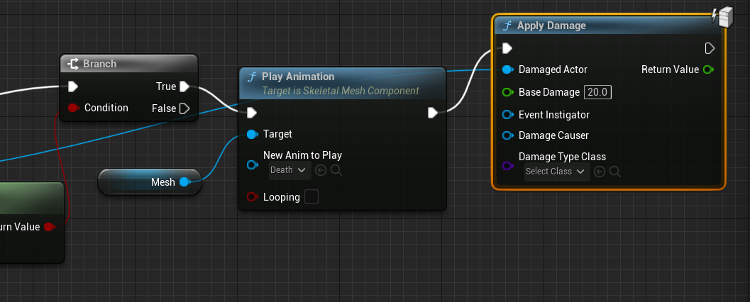Click the Branch node input execution pin
The height and width of the screenshot is (302, 750).
(x=72, y=86)
